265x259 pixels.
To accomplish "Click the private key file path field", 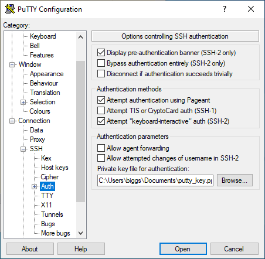I will (x=155, y=180).
